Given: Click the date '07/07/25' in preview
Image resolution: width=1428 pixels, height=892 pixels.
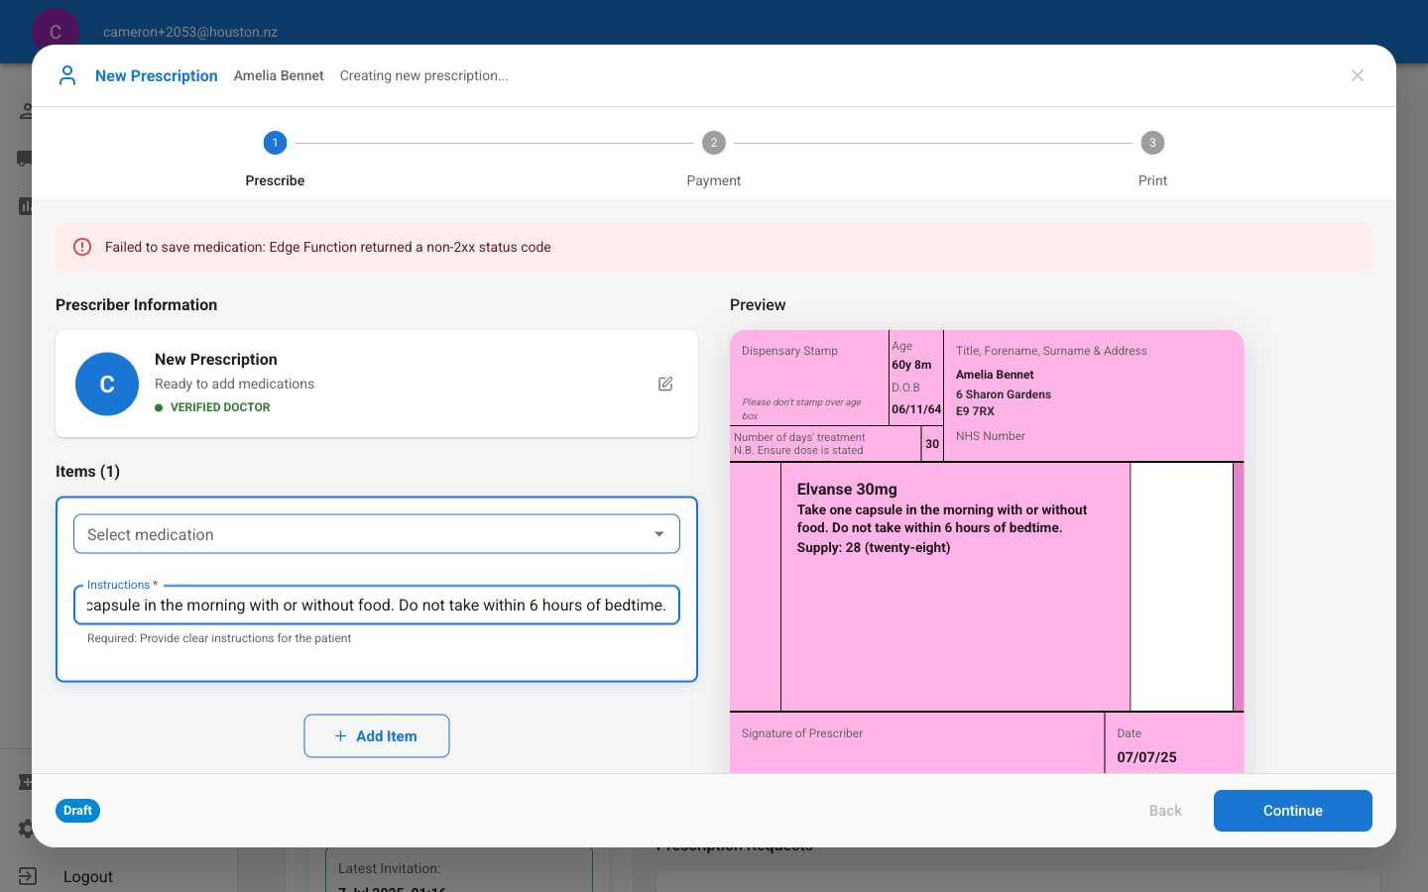Looking at the screenshot, I should point(1146,757).
